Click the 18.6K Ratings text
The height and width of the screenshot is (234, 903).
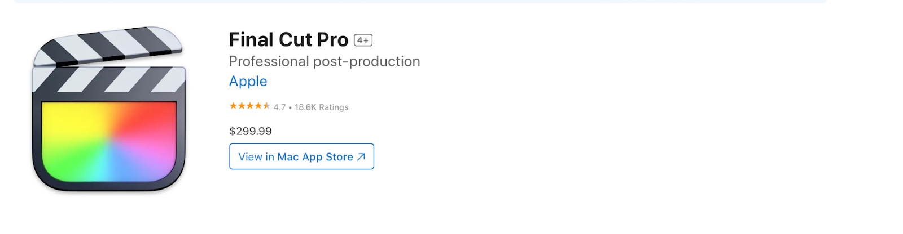(x=322, y=107)
